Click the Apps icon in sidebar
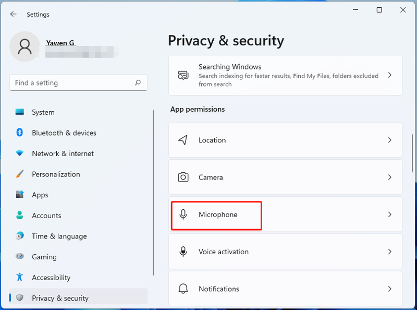 pos(20,195)
